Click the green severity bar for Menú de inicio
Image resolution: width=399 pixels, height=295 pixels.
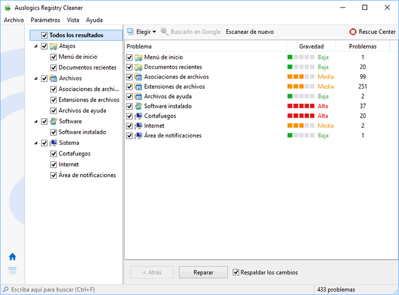(301, 57)
